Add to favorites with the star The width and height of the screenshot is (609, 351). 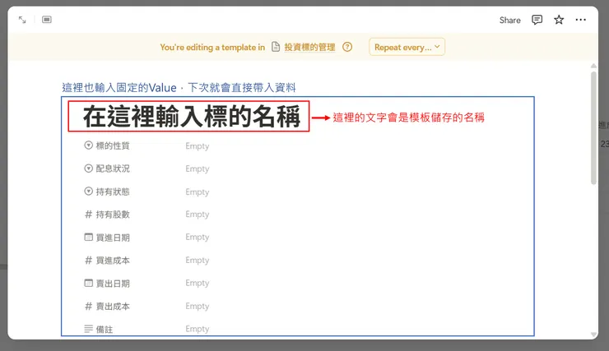559,20
